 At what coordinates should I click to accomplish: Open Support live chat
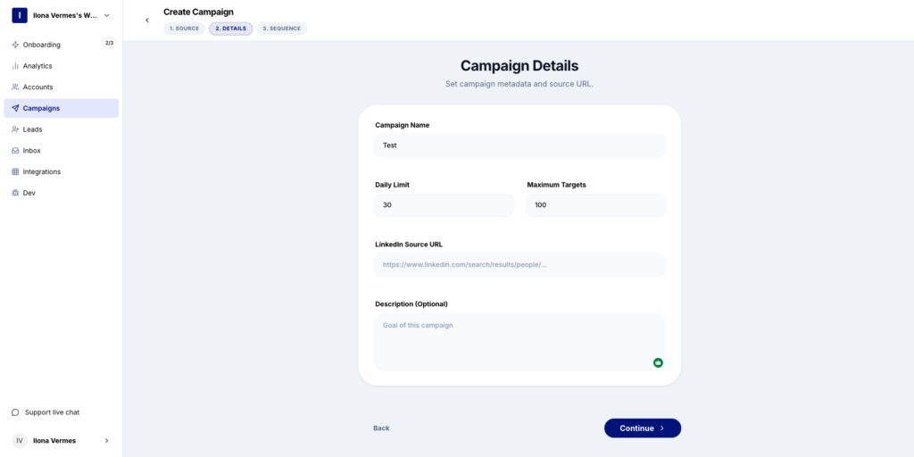tap(52, 412)
